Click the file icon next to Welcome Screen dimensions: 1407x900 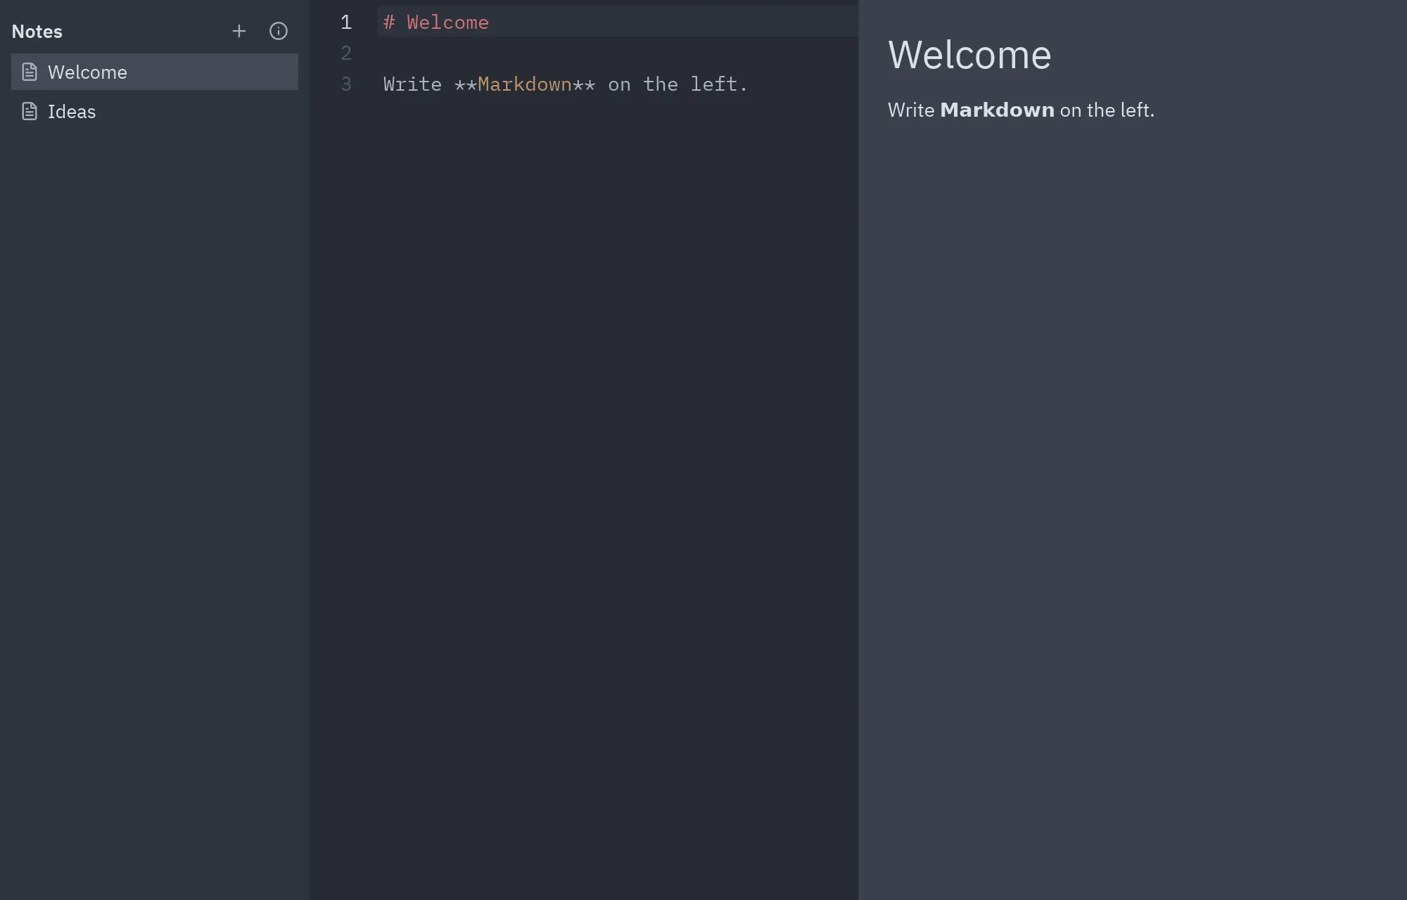pyautogui.click(x=30, y=72)
